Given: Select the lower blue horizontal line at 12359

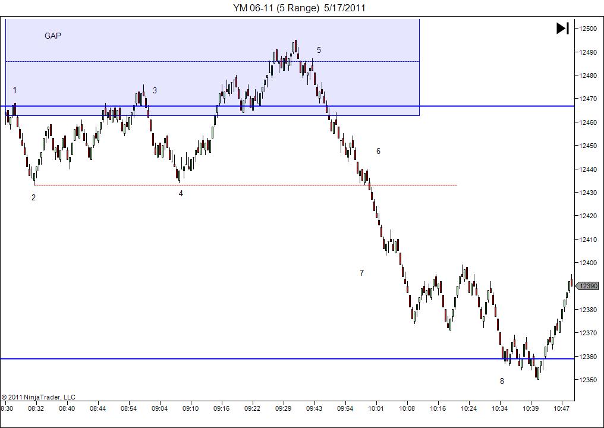Looking at the screenshot, I should (x=287, y=358).
